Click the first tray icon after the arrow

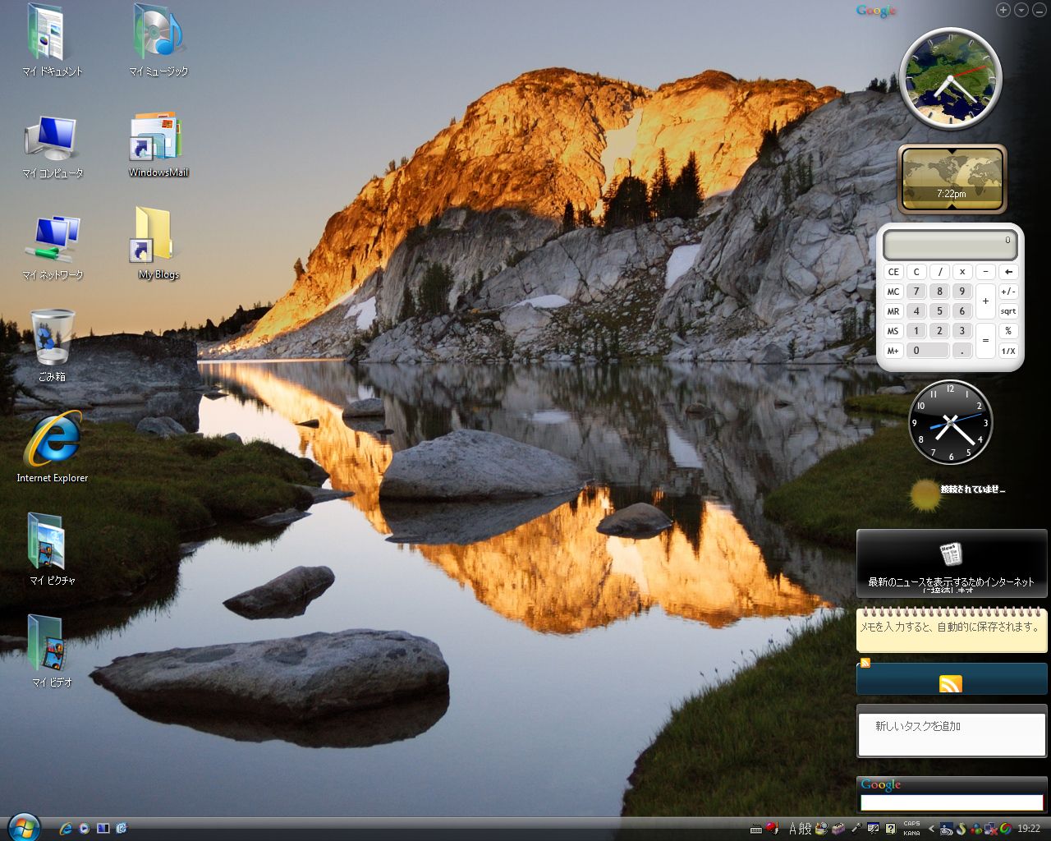(x=947, y=829)
